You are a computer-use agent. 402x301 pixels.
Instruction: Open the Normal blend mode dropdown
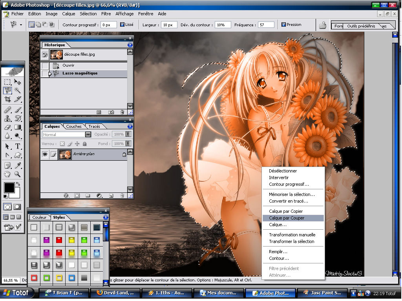click(88, 134)
